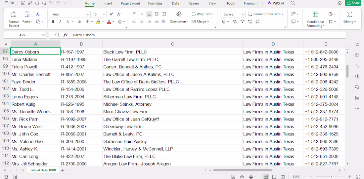
Task: Open the Formulas ribbon tab
Action: click(155, 3)
